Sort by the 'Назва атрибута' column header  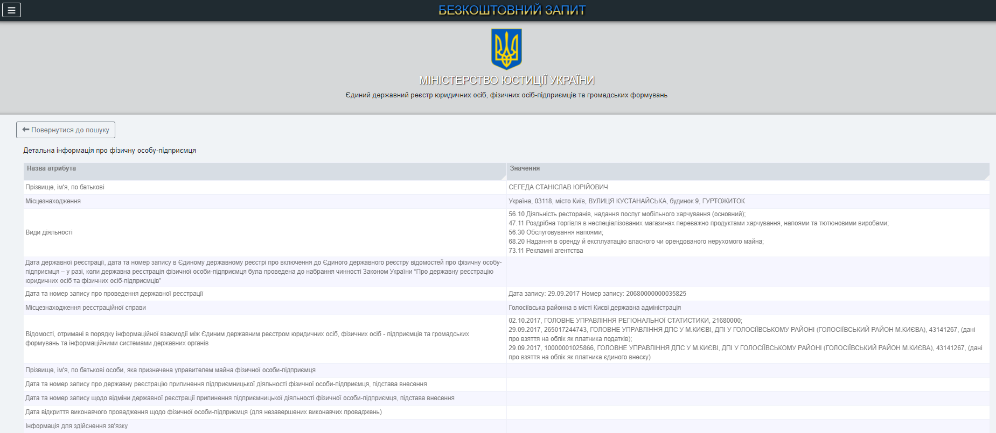[x=51, y=168]
